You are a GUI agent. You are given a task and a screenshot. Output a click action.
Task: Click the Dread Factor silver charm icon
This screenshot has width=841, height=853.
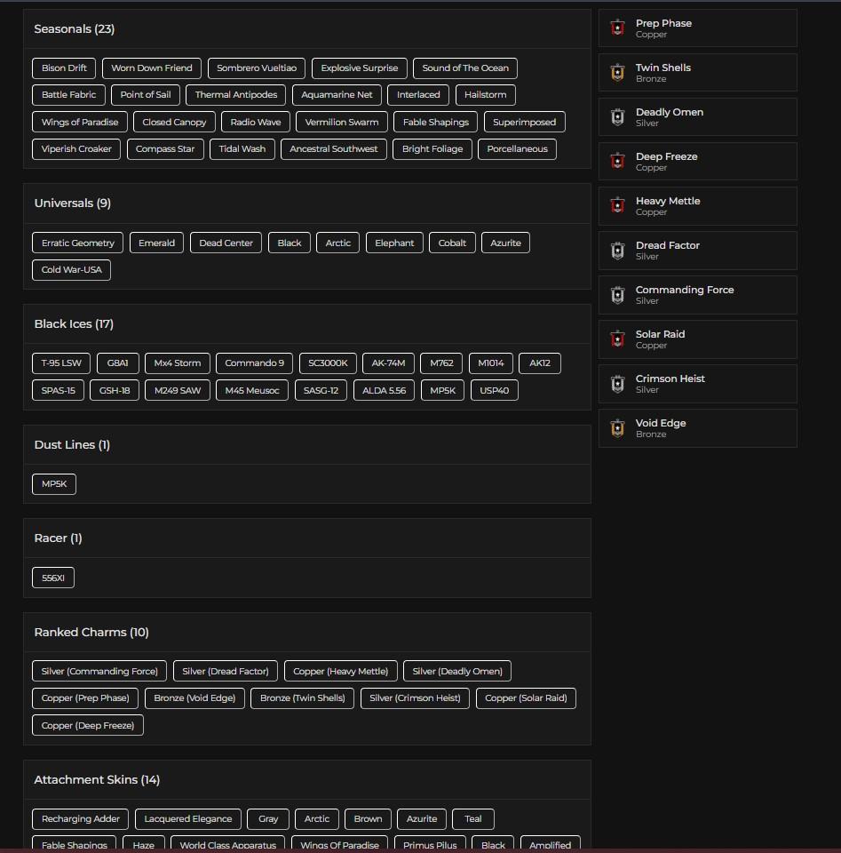(x=618, y=251)
